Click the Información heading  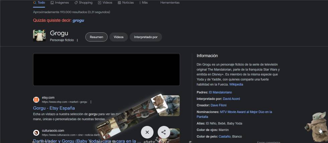207,56
